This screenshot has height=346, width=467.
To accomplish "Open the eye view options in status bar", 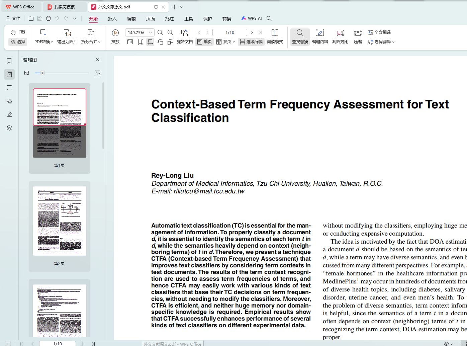I will [x=448, y=344].
